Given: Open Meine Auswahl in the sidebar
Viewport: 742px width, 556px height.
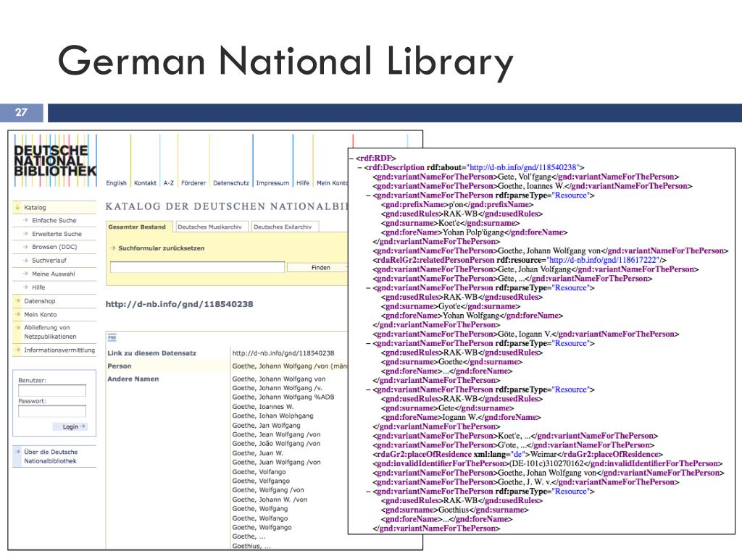Looking at the screenshot, I should click(x=54, y=274).
